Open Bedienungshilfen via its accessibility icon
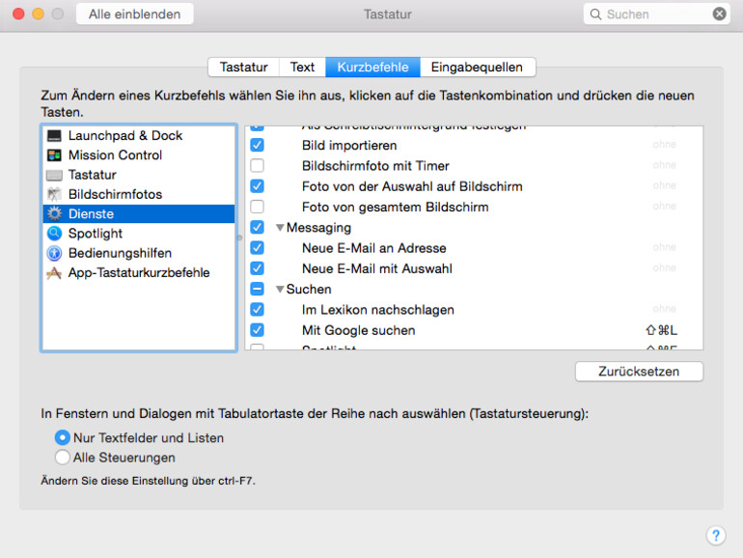 [x=54, y=253]
